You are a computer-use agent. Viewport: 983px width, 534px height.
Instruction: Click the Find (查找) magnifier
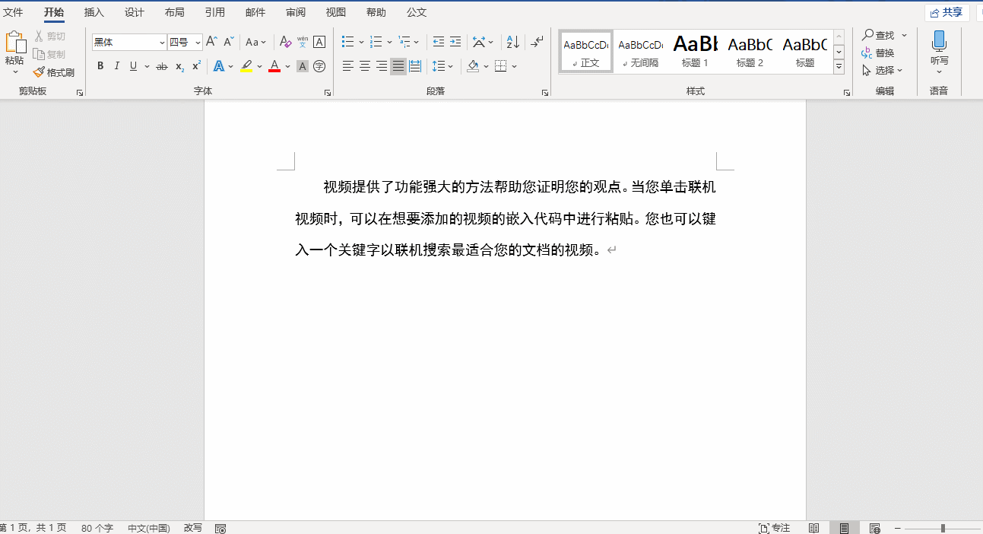879,35
